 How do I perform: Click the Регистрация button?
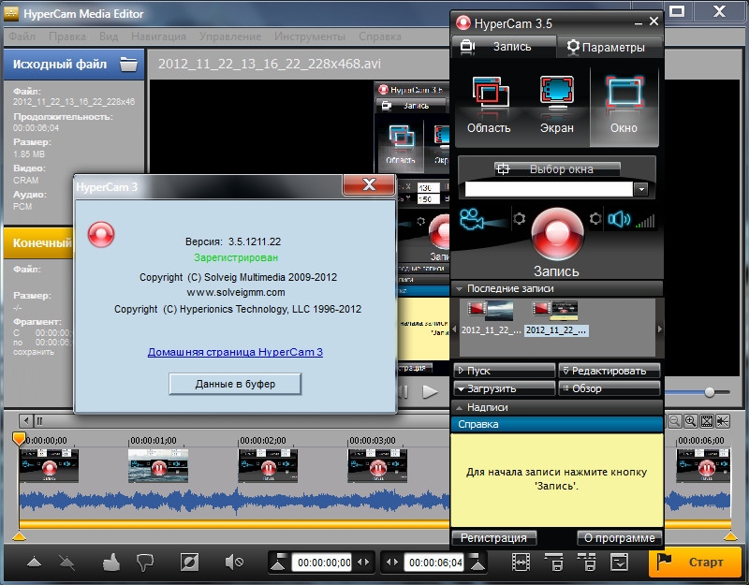pyautogui.click(x=493, y=537)
